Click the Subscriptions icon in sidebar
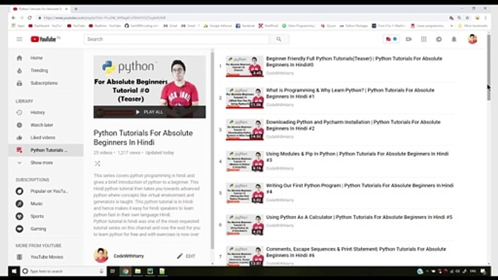The image size is (498, 280). pos(19,83)
